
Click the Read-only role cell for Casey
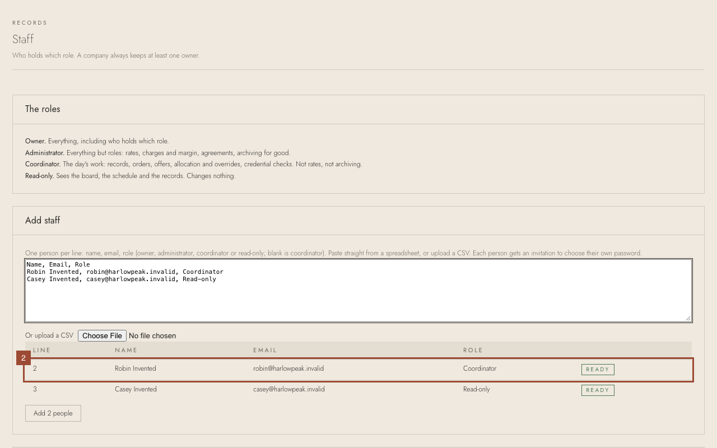tap(477, 389)
